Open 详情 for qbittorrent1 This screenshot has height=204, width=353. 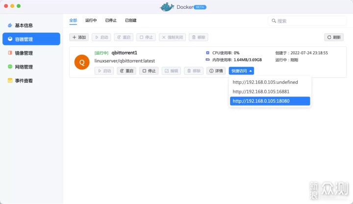tap(216, 71)
